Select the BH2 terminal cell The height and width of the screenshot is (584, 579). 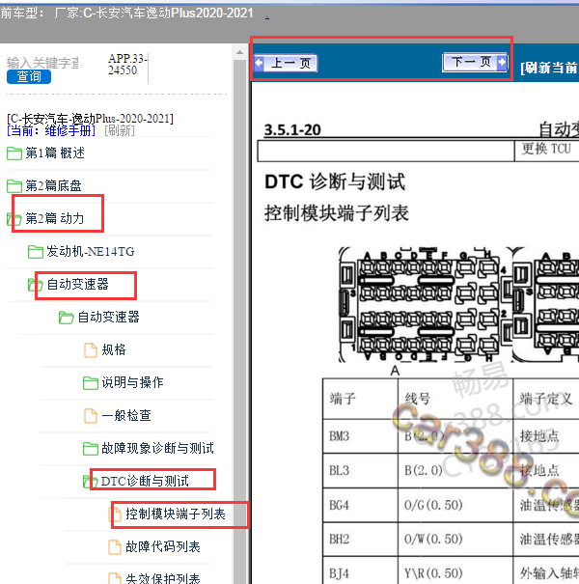click(x=360, y=539)
